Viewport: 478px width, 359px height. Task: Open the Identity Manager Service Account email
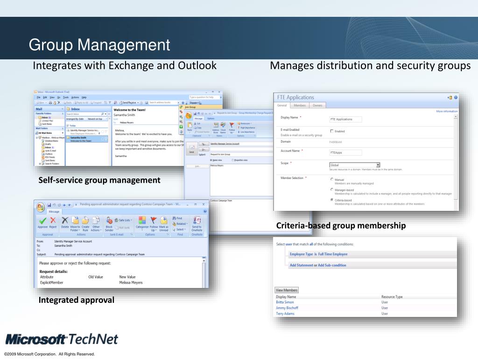87,132
